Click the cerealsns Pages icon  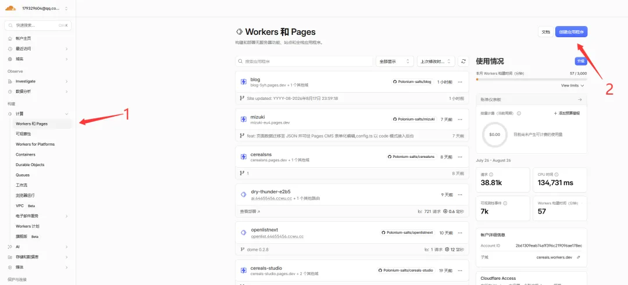[x=243, y=157]
